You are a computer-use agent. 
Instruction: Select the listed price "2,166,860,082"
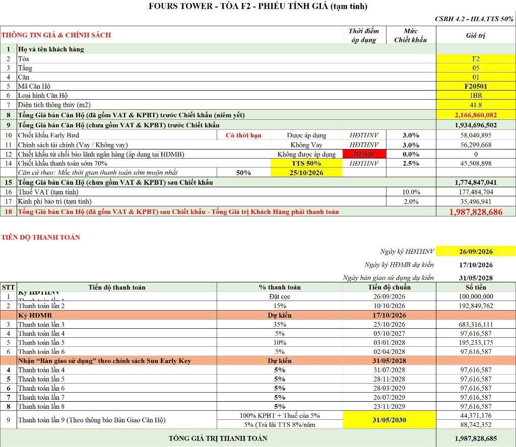(x=476, y=115)
